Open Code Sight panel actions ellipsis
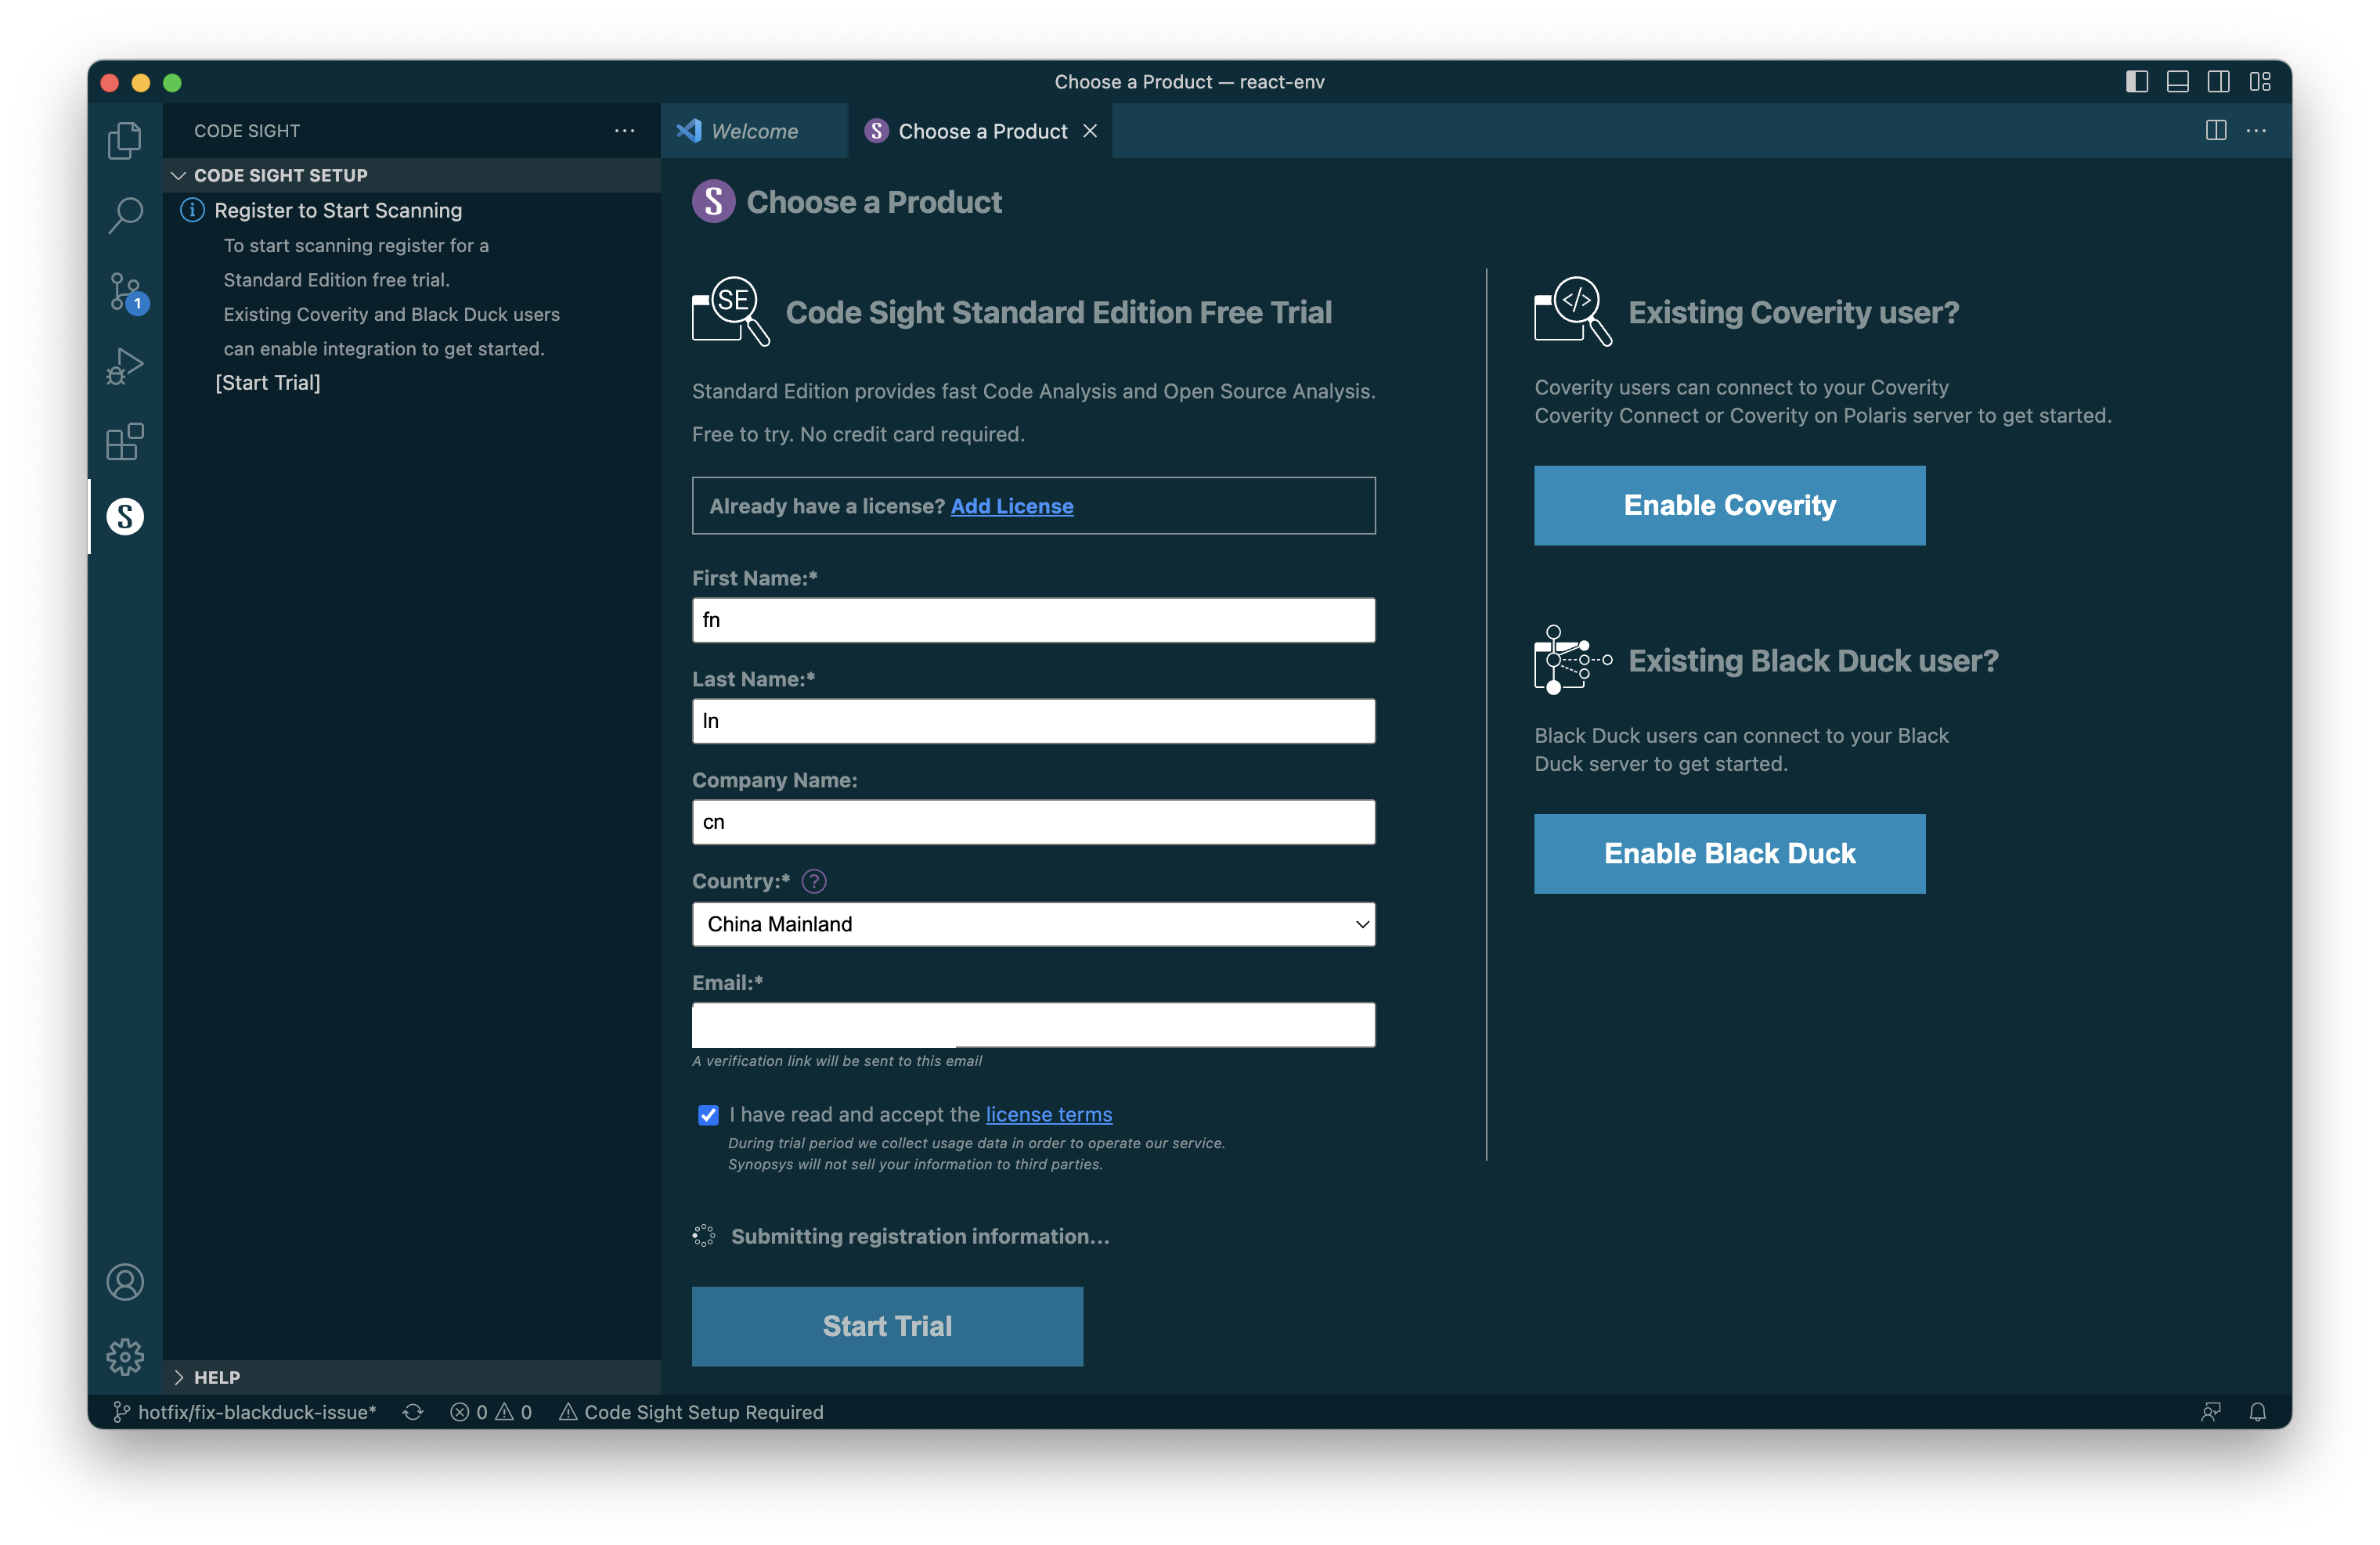The width and height of the screenshot is (2380, 1545). (x=624, y=130)
